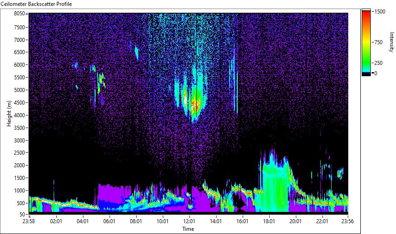The width and height of the screenshot is (396, 234).
Task: Click the 1000 height axis tick
Action: [19, 191]
